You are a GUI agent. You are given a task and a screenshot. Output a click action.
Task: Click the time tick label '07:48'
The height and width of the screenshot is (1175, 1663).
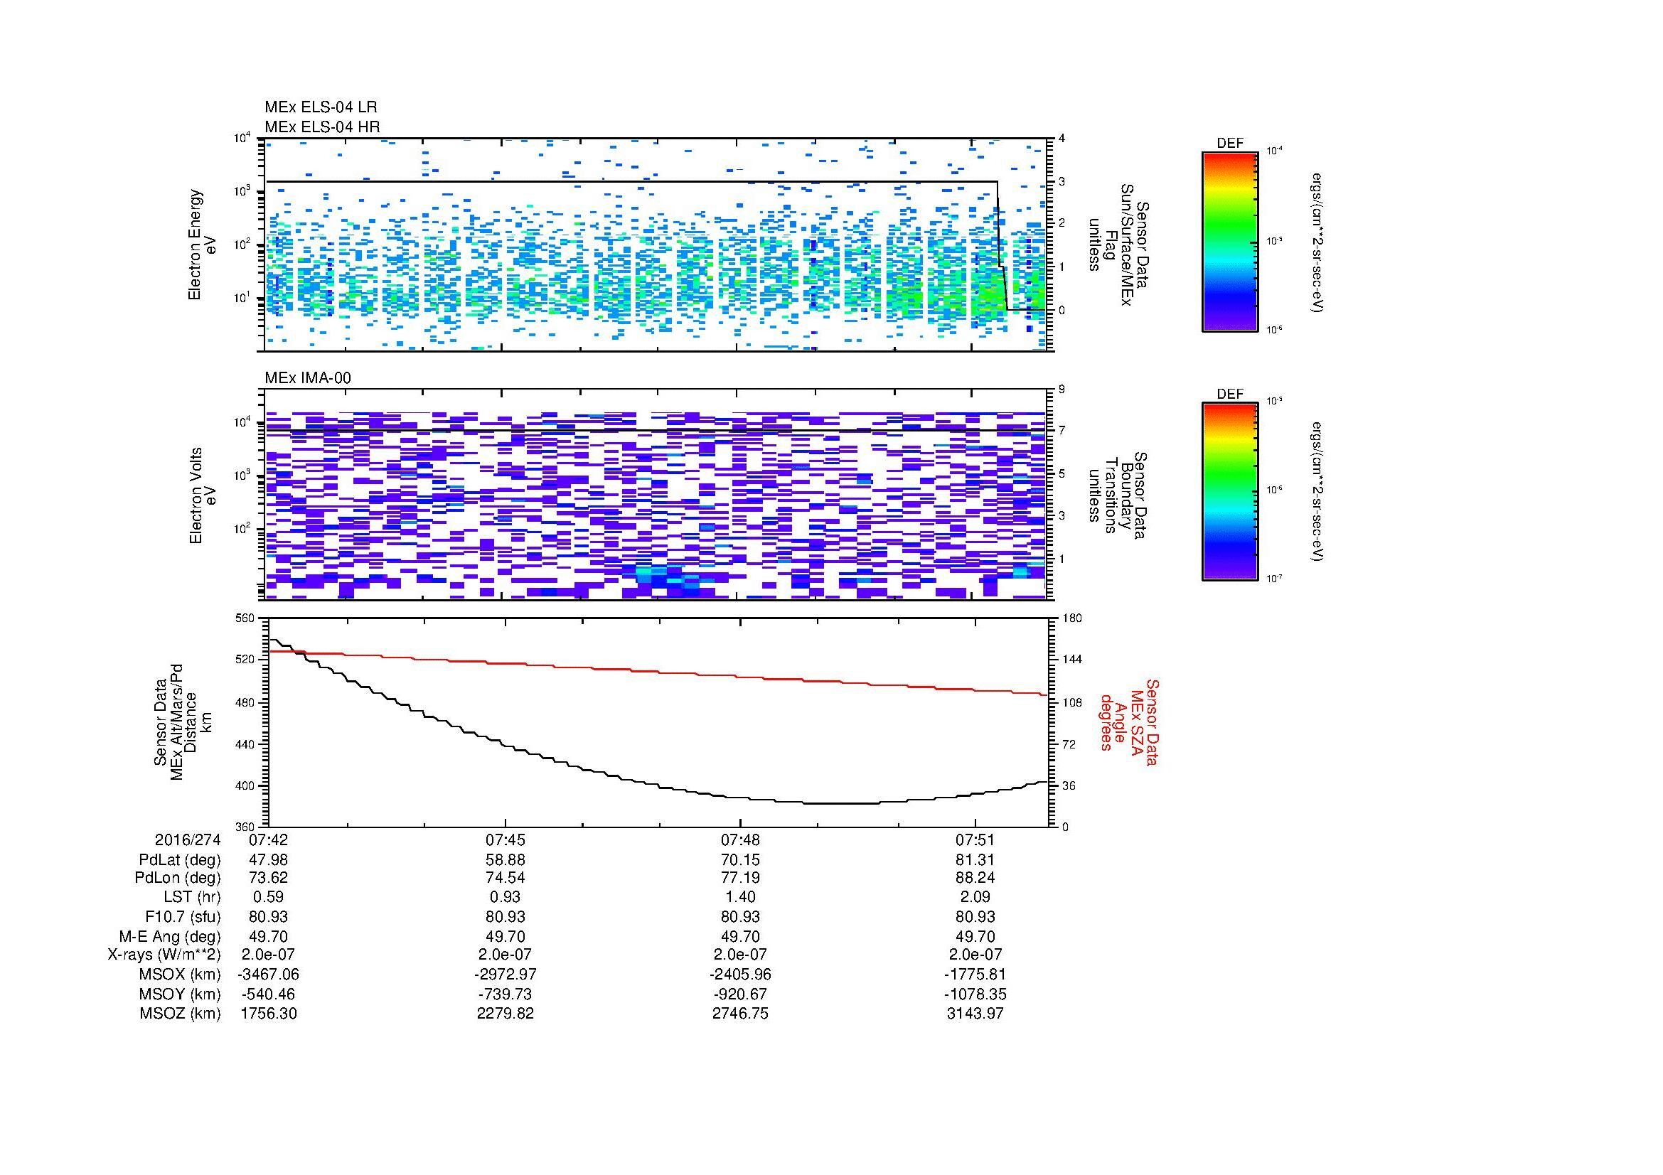point(740,839)
